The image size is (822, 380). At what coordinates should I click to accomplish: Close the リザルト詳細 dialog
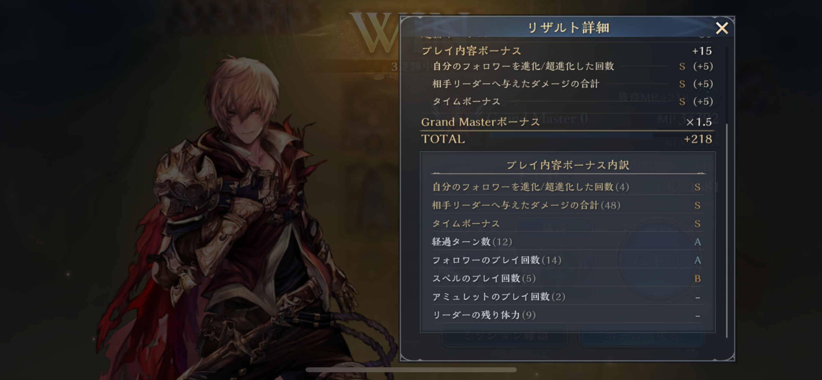pos(722,28)
